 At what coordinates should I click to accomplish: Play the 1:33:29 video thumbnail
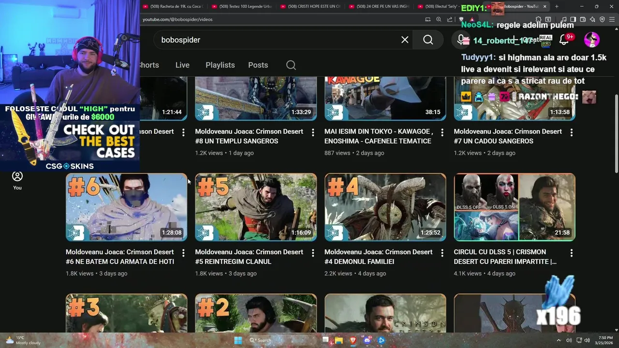coord(256,99)
